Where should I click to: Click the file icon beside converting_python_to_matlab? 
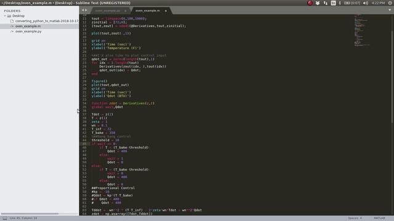12,21
